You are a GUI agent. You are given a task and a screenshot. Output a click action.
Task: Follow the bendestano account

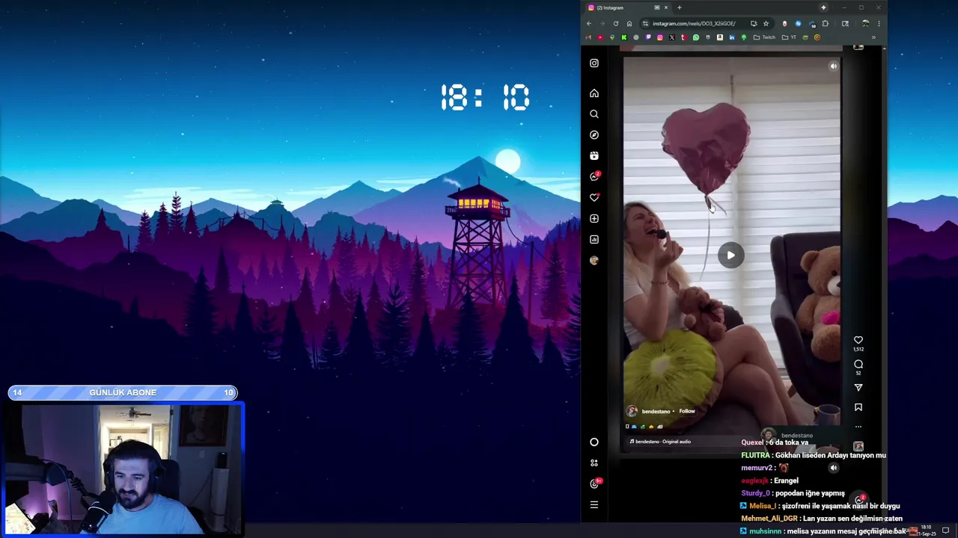coord(687,411)
